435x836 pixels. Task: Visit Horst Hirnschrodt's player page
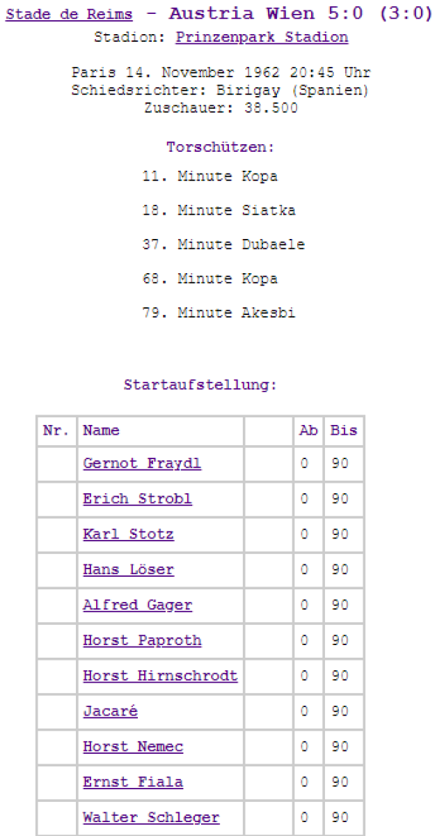click(x=160, y=676)
